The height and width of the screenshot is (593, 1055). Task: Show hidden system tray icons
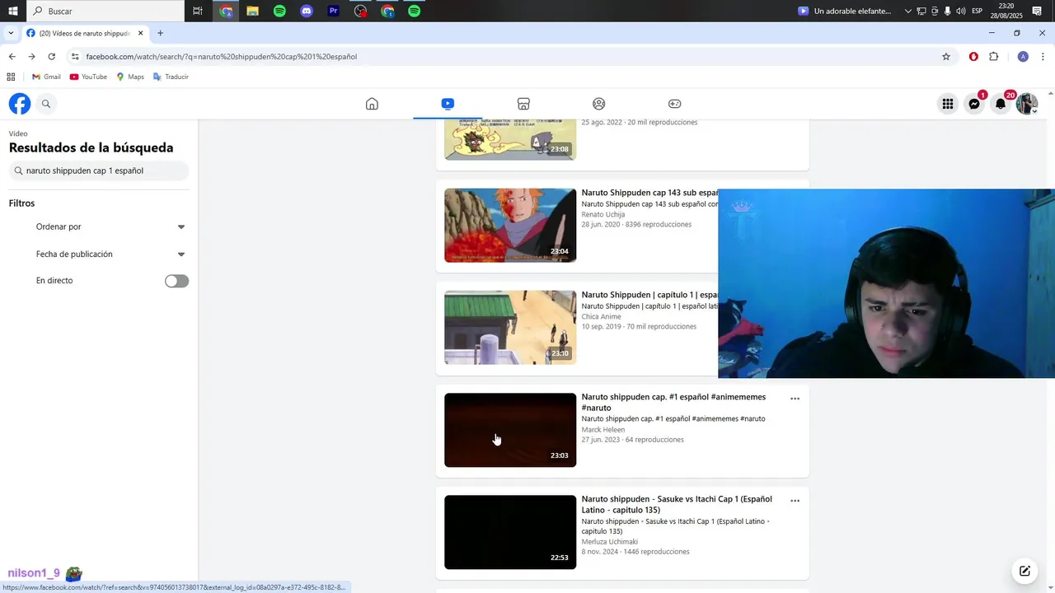(x=908, y=11)
